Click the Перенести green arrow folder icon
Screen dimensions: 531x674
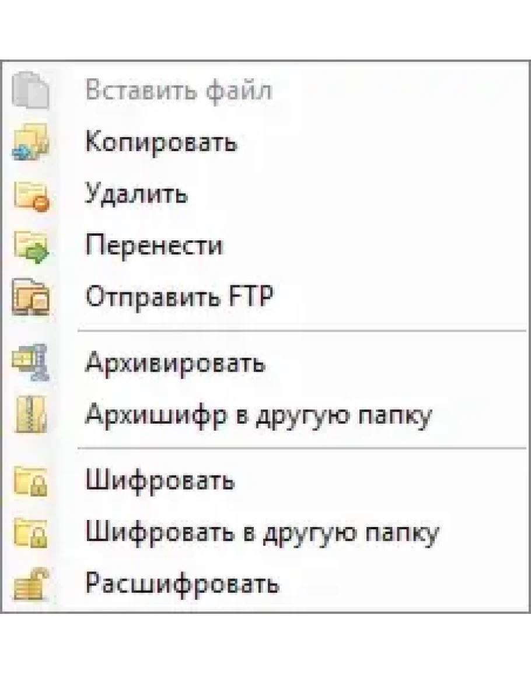31,246
